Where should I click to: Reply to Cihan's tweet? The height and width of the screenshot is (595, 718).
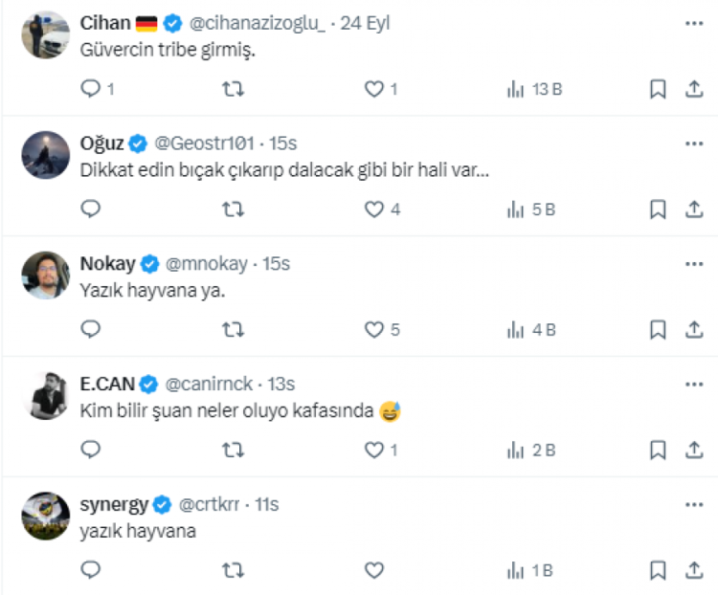pyautogui.click(x=91, y=89)
